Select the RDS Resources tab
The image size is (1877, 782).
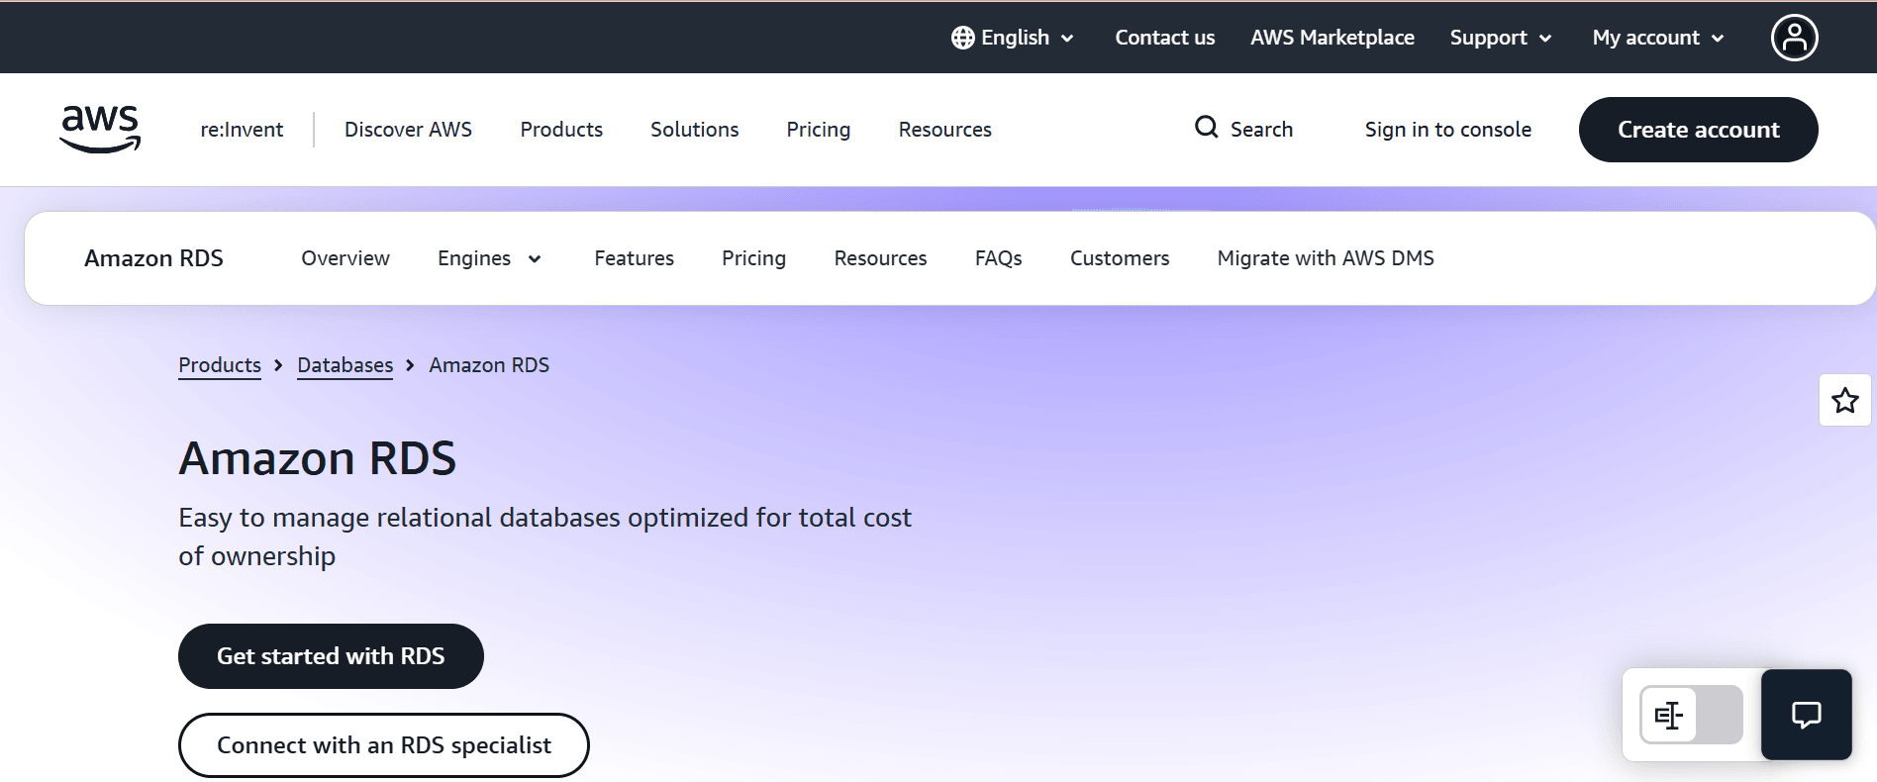pos(880,258)
